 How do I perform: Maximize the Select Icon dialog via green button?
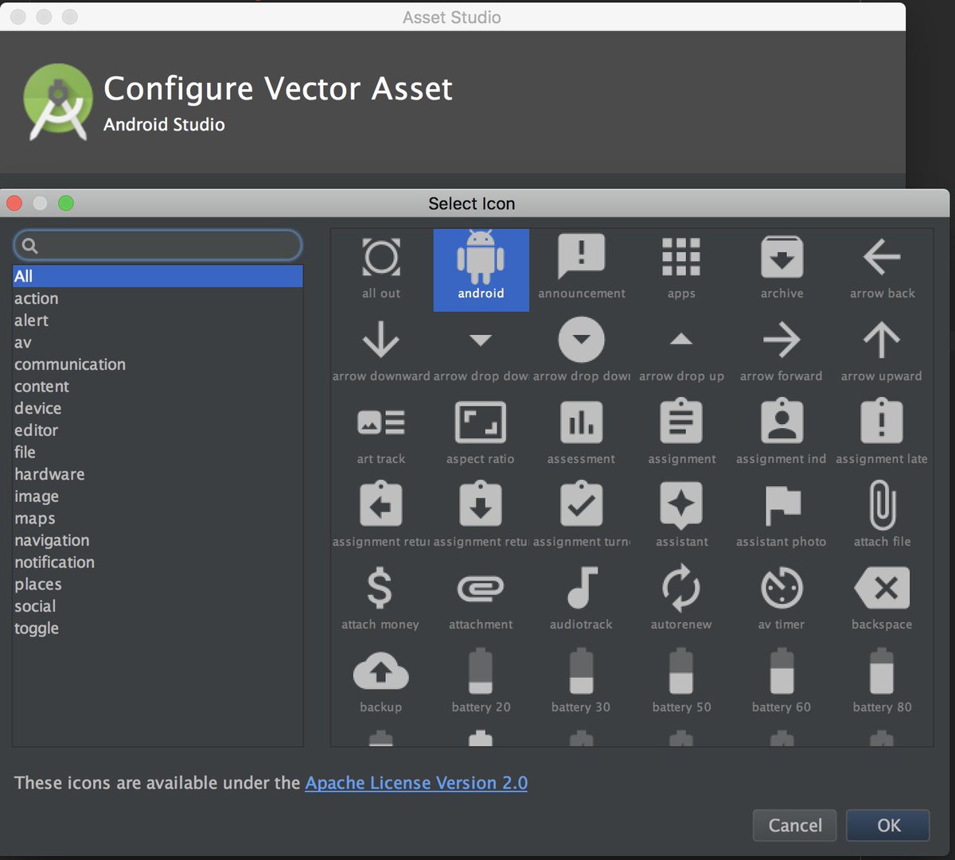(x=66, y=203)
